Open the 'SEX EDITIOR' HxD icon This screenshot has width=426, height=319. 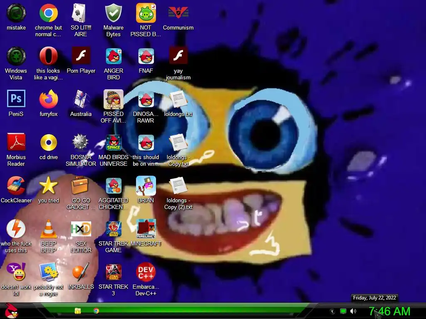(x=81, y=229)
